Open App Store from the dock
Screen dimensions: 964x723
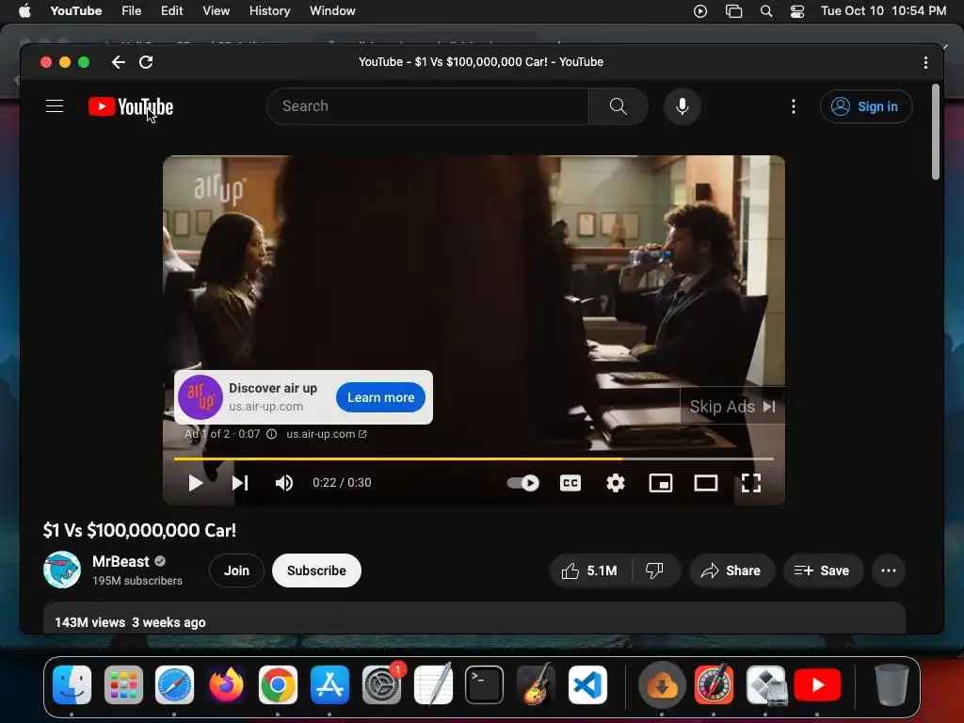(x=329, y=685)
